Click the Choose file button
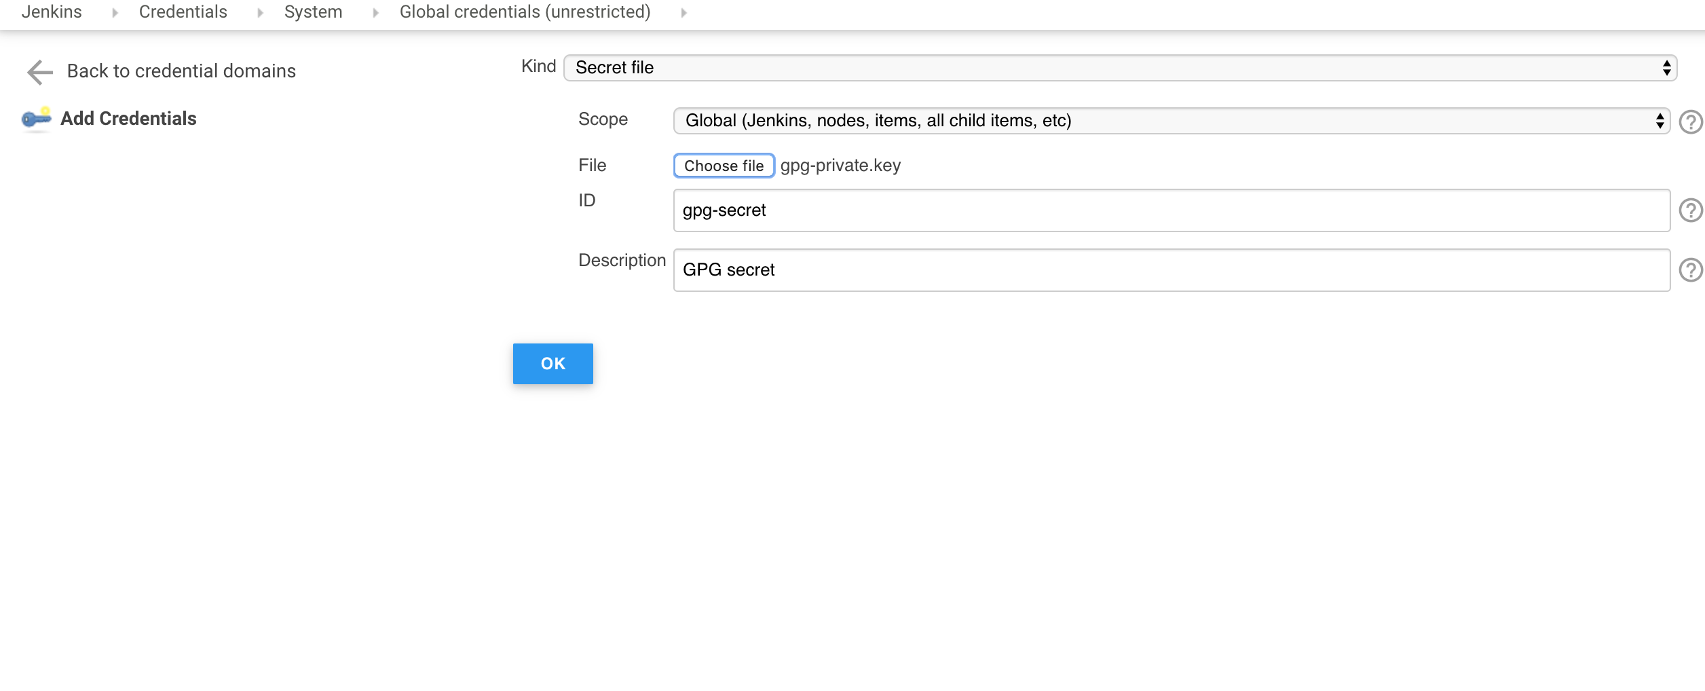The width and height of the screenshot is (1705, 691). (x=724, y=166)
